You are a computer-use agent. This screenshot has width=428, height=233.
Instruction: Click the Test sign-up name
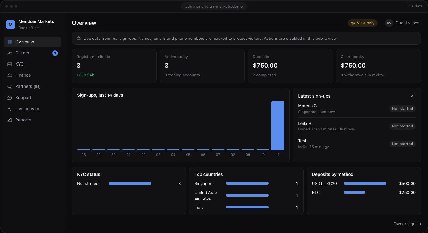click(302, 141)
